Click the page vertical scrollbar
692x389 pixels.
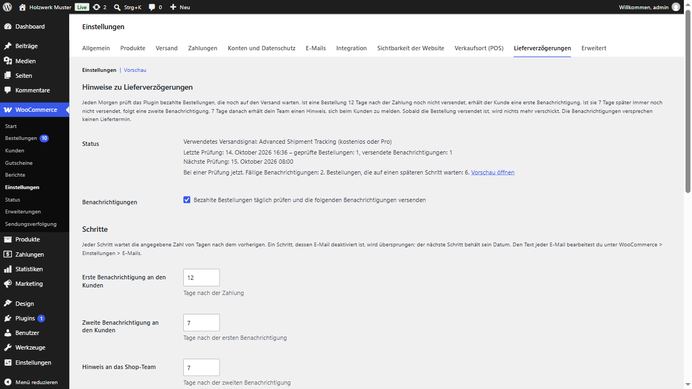coord(688,100)
